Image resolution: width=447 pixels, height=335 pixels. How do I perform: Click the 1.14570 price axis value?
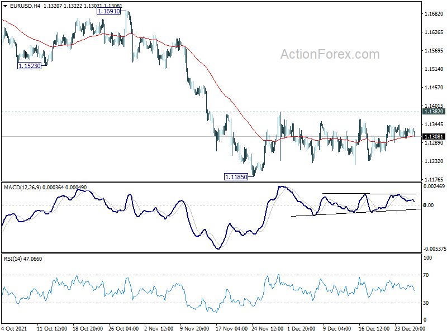point(434,88)
